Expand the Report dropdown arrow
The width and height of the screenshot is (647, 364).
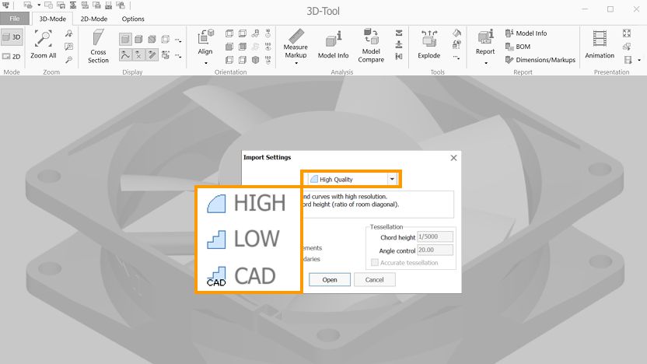tap(485, 63)
